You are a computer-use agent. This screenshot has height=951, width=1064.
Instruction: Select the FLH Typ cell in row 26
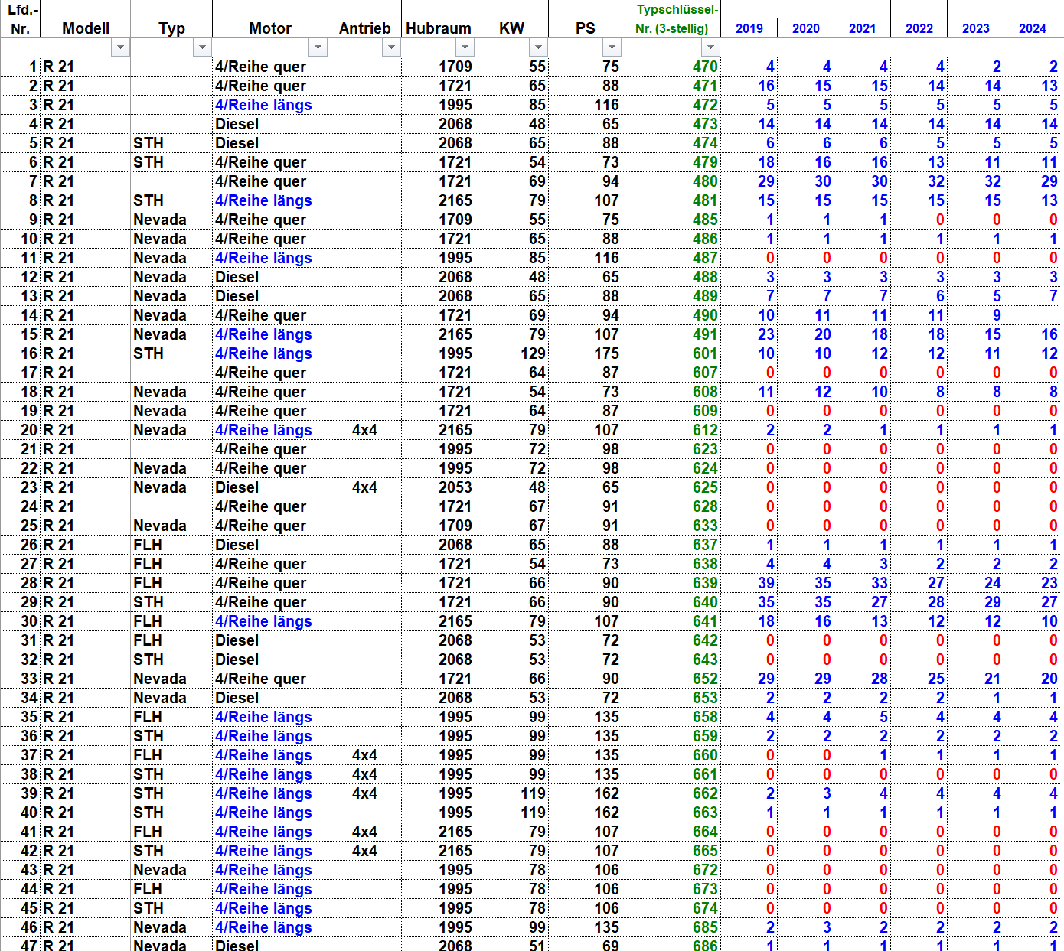point(148,545)
